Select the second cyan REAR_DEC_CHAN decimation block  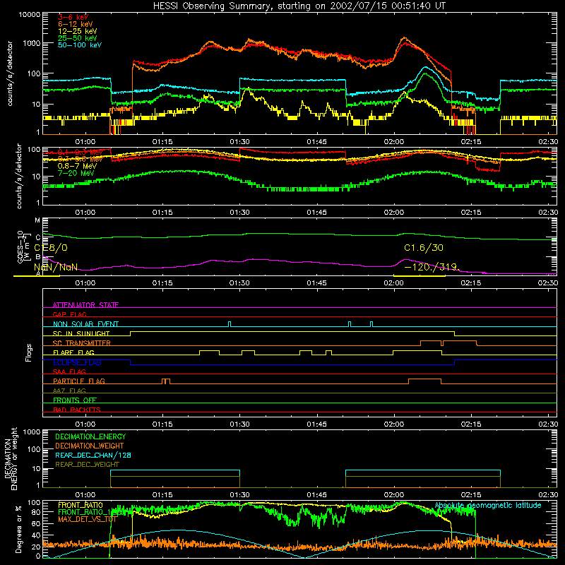[x=423, y=479]
